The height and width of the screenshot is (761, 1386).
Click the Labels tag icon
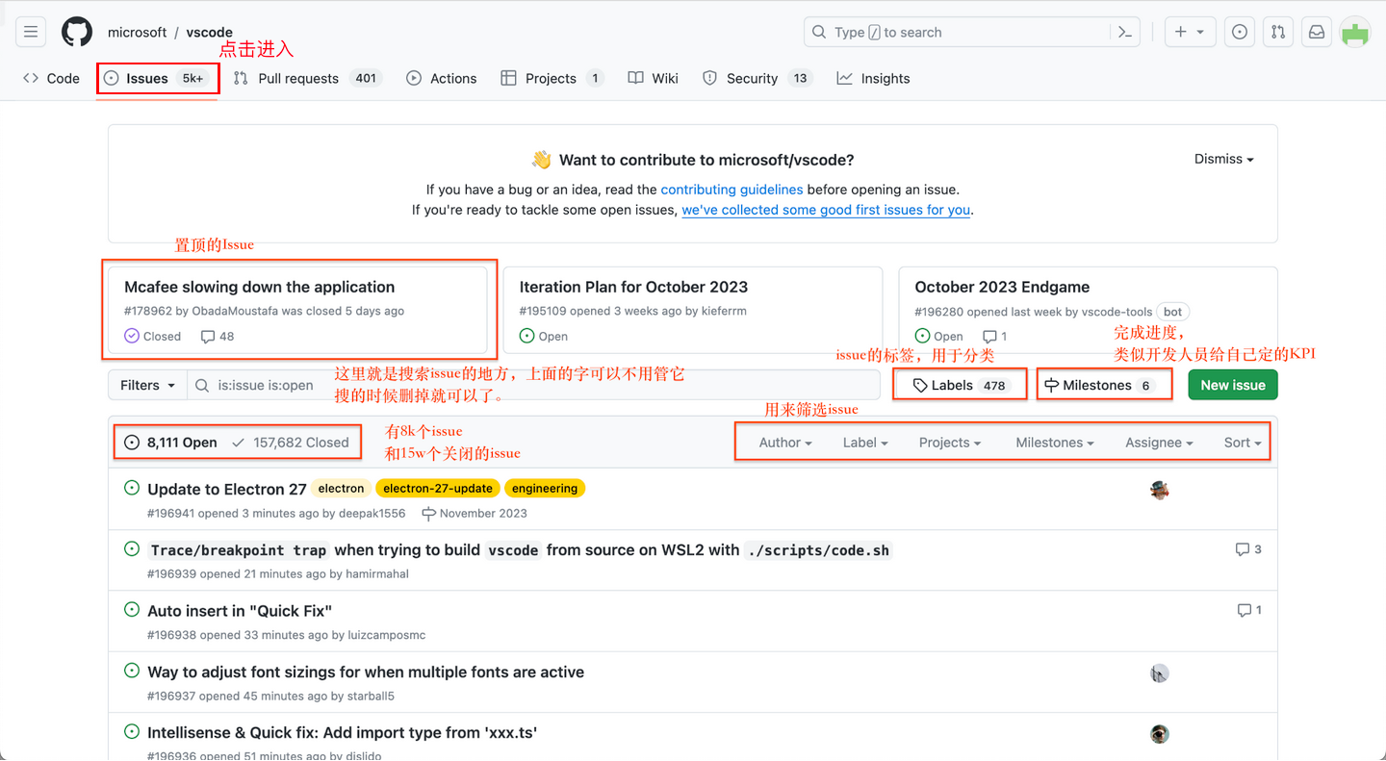coord(921,384)
